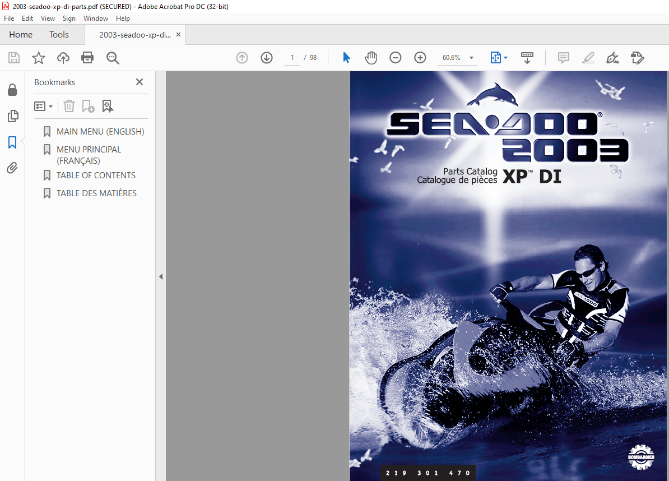Viewport: 669px width, 481px height.
Task: Add the document to starred favorites
Action: [39, 58]
